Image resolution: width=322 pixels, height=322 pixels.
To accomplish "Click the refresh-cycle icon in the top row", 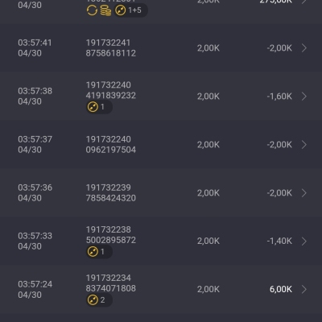I will [x=92, y=10].
